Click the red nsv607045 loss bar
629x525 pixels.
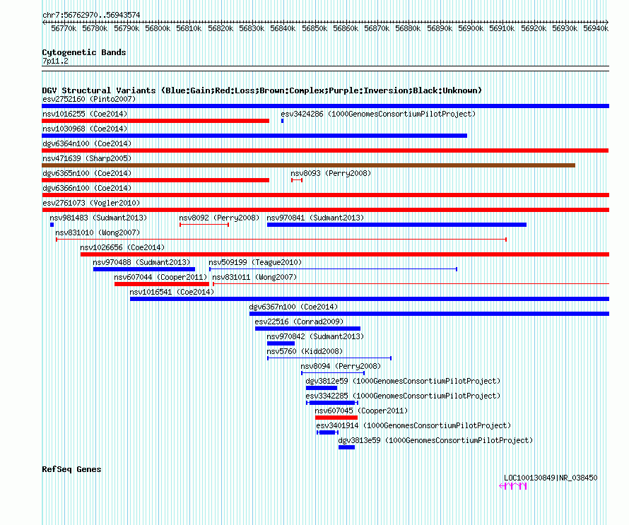(336, 418)
